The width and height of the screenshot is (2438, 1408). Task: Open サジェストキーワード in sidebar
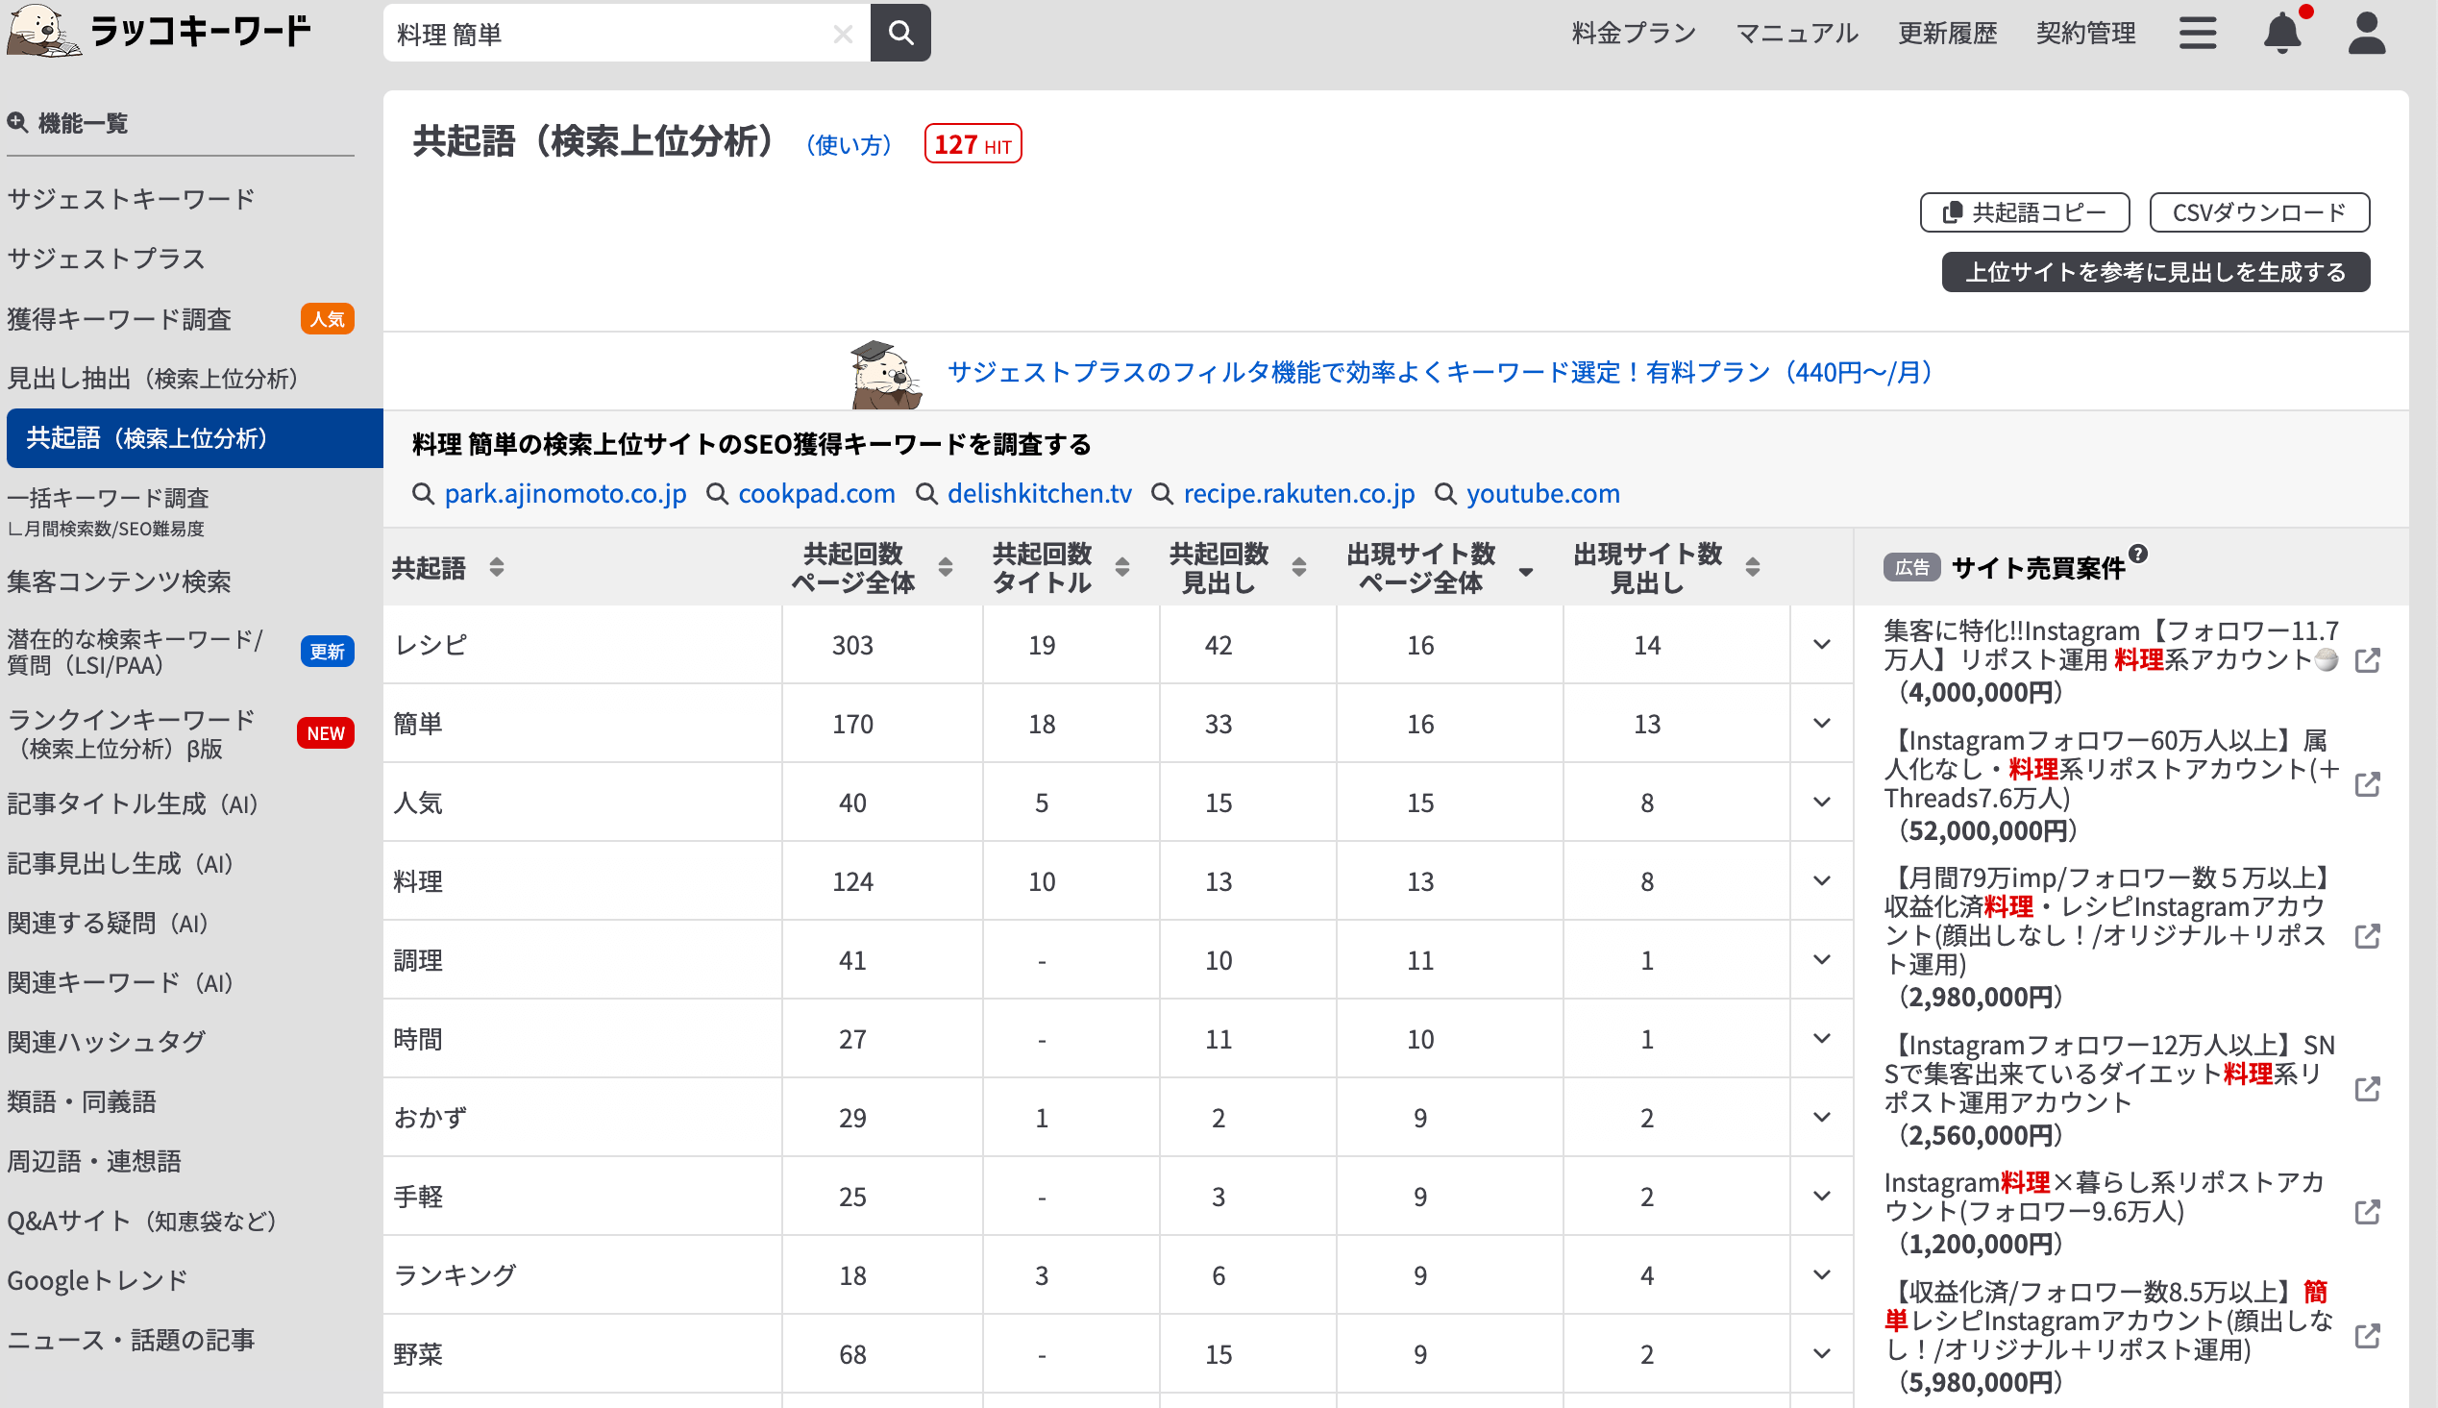[x=132, y=199]
